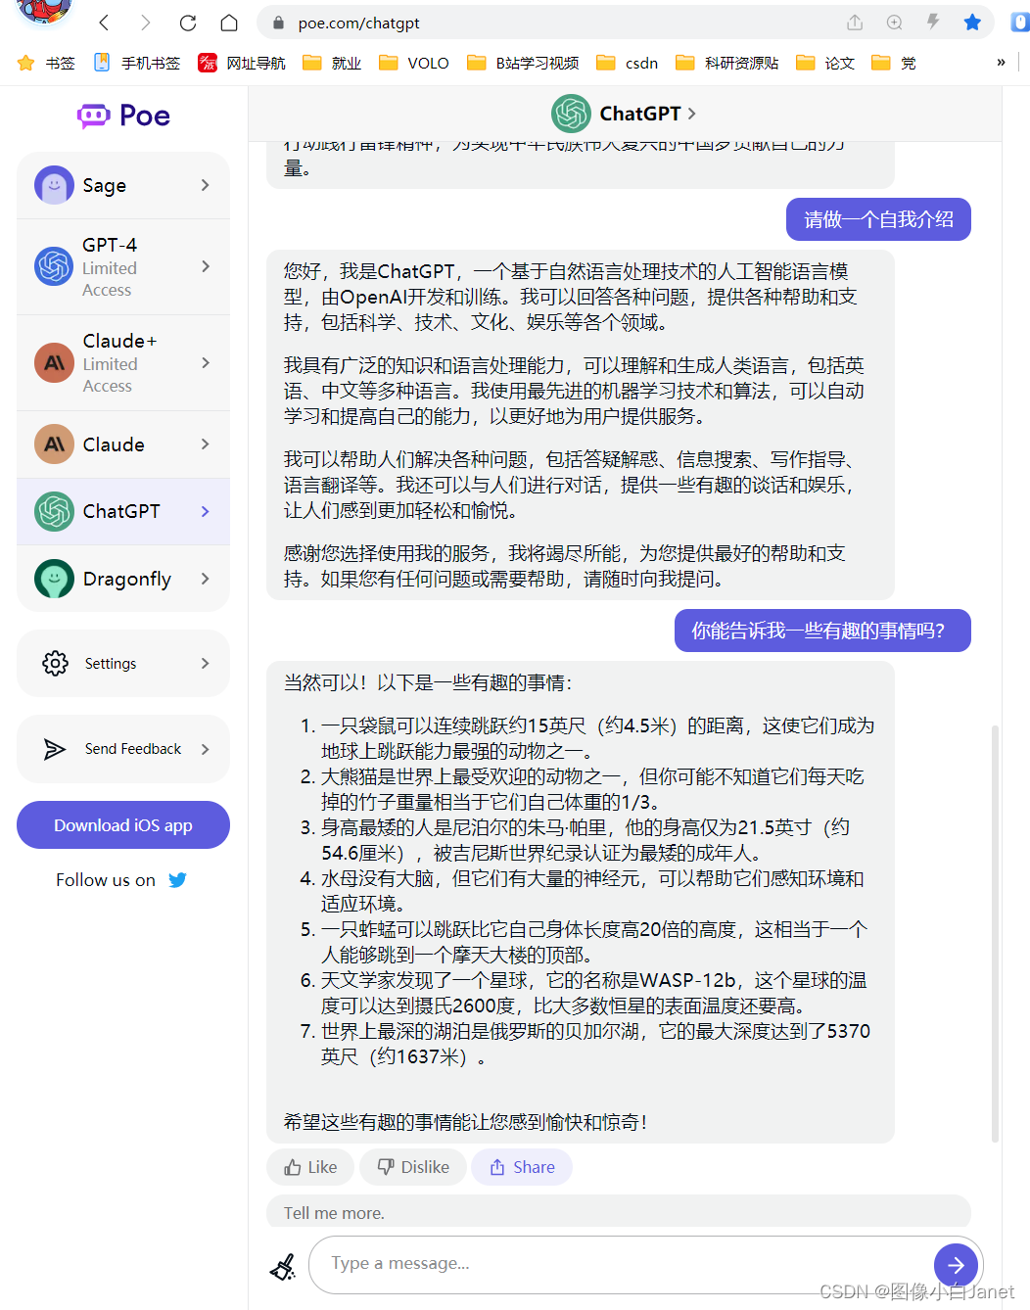Send the message with the arrow button
This screenshot has width=1030, height=1310.
pyautogui.click(x=956, y=1265)
